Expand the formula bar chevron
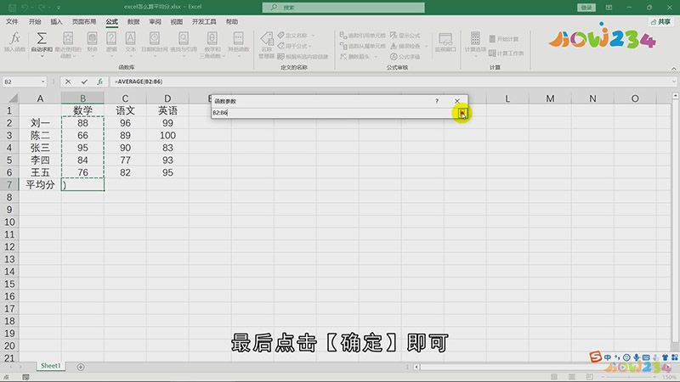The image size is (680, 382). 674,81
